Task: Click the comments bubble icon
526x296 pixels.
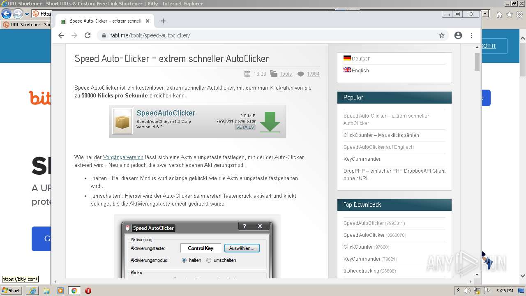Action: 301,74
